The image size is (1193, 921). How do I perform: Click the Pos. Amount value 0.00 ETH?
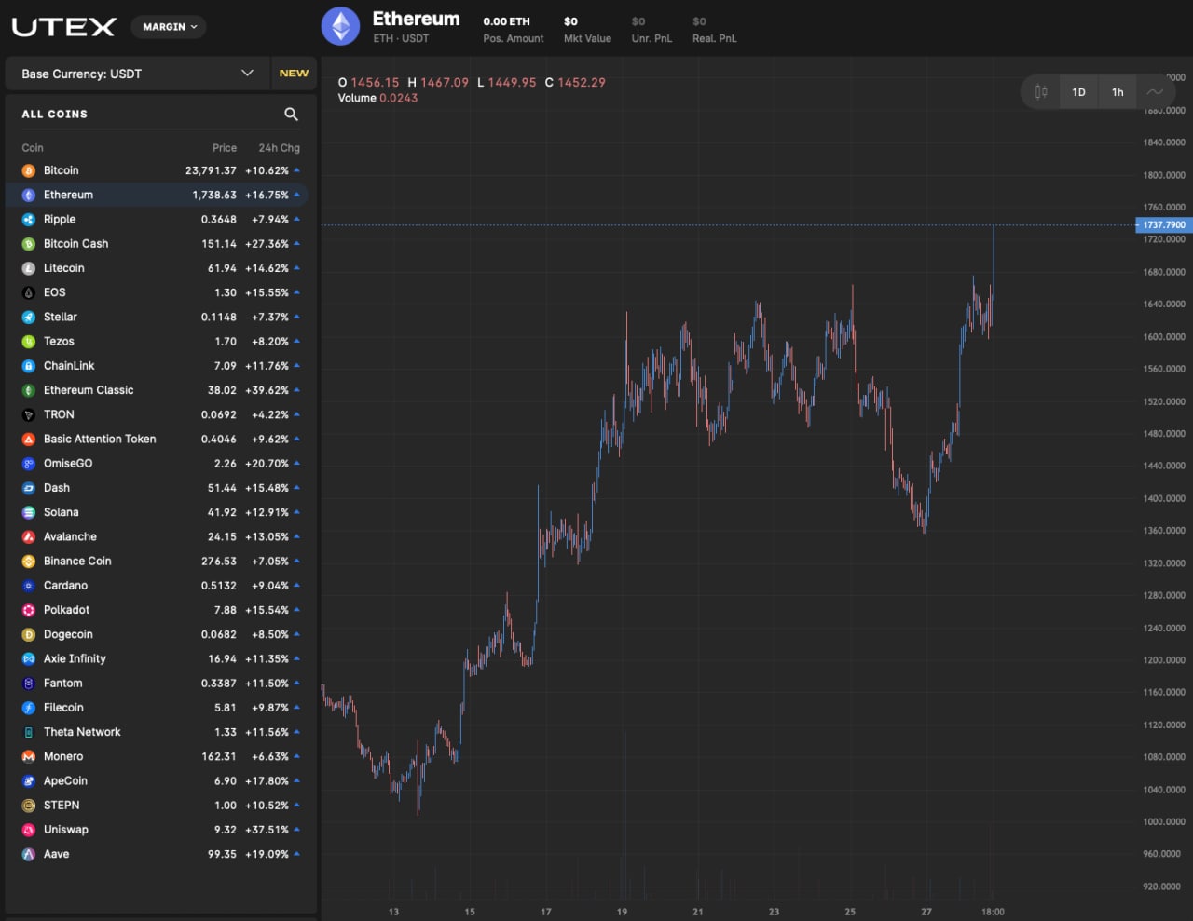[x=506, y=21]
